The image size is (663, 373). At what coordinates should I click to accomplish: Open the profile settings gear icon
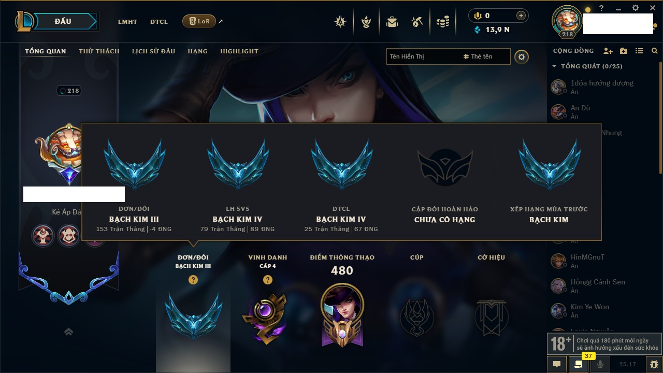(522, 56)
